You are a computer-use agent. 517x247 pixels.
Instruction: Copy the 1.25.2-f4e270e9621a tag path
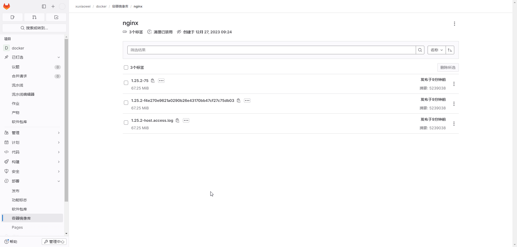pyautogui.click(x=239, y=101)
